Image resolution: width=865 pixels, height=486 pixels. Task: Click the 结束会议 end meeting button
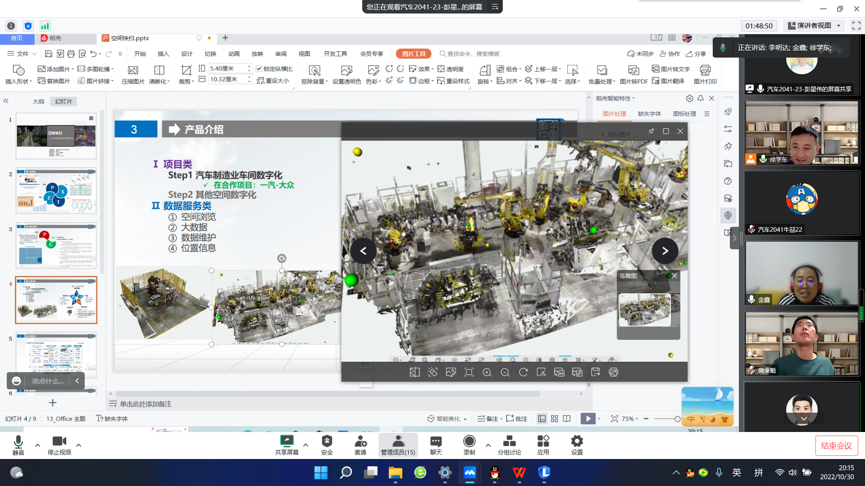[836, 445]
